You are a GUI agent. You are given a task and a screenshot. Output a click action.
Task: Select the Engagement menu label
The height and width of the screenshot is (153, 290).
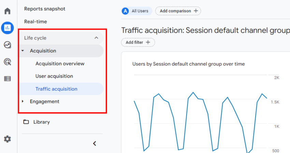point(45,101)
